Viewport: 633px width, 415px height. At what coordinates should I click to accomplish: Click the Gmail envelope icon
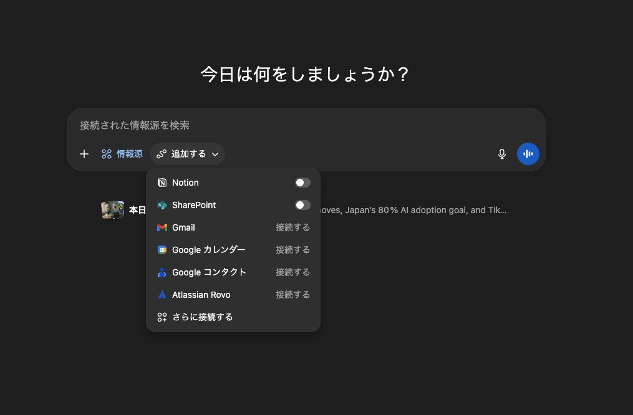(x=162, y=227)
